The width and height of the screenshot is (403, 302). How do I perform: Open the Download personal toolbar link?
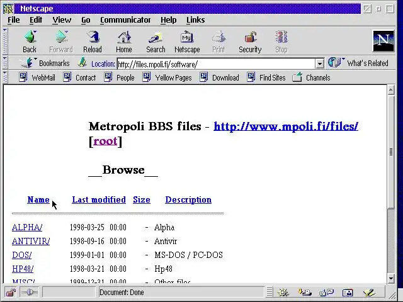[220, 77]
